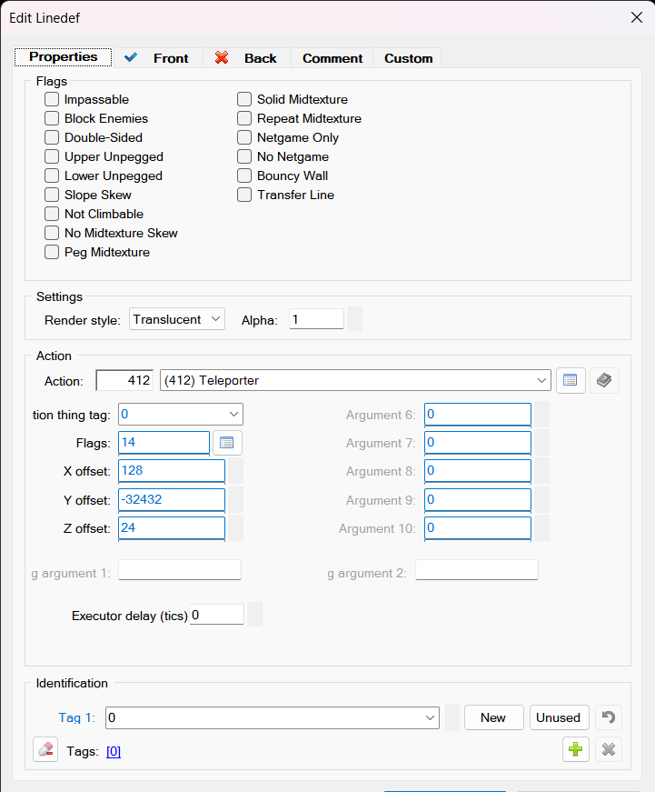Open the Custom tab

[408, 58]
